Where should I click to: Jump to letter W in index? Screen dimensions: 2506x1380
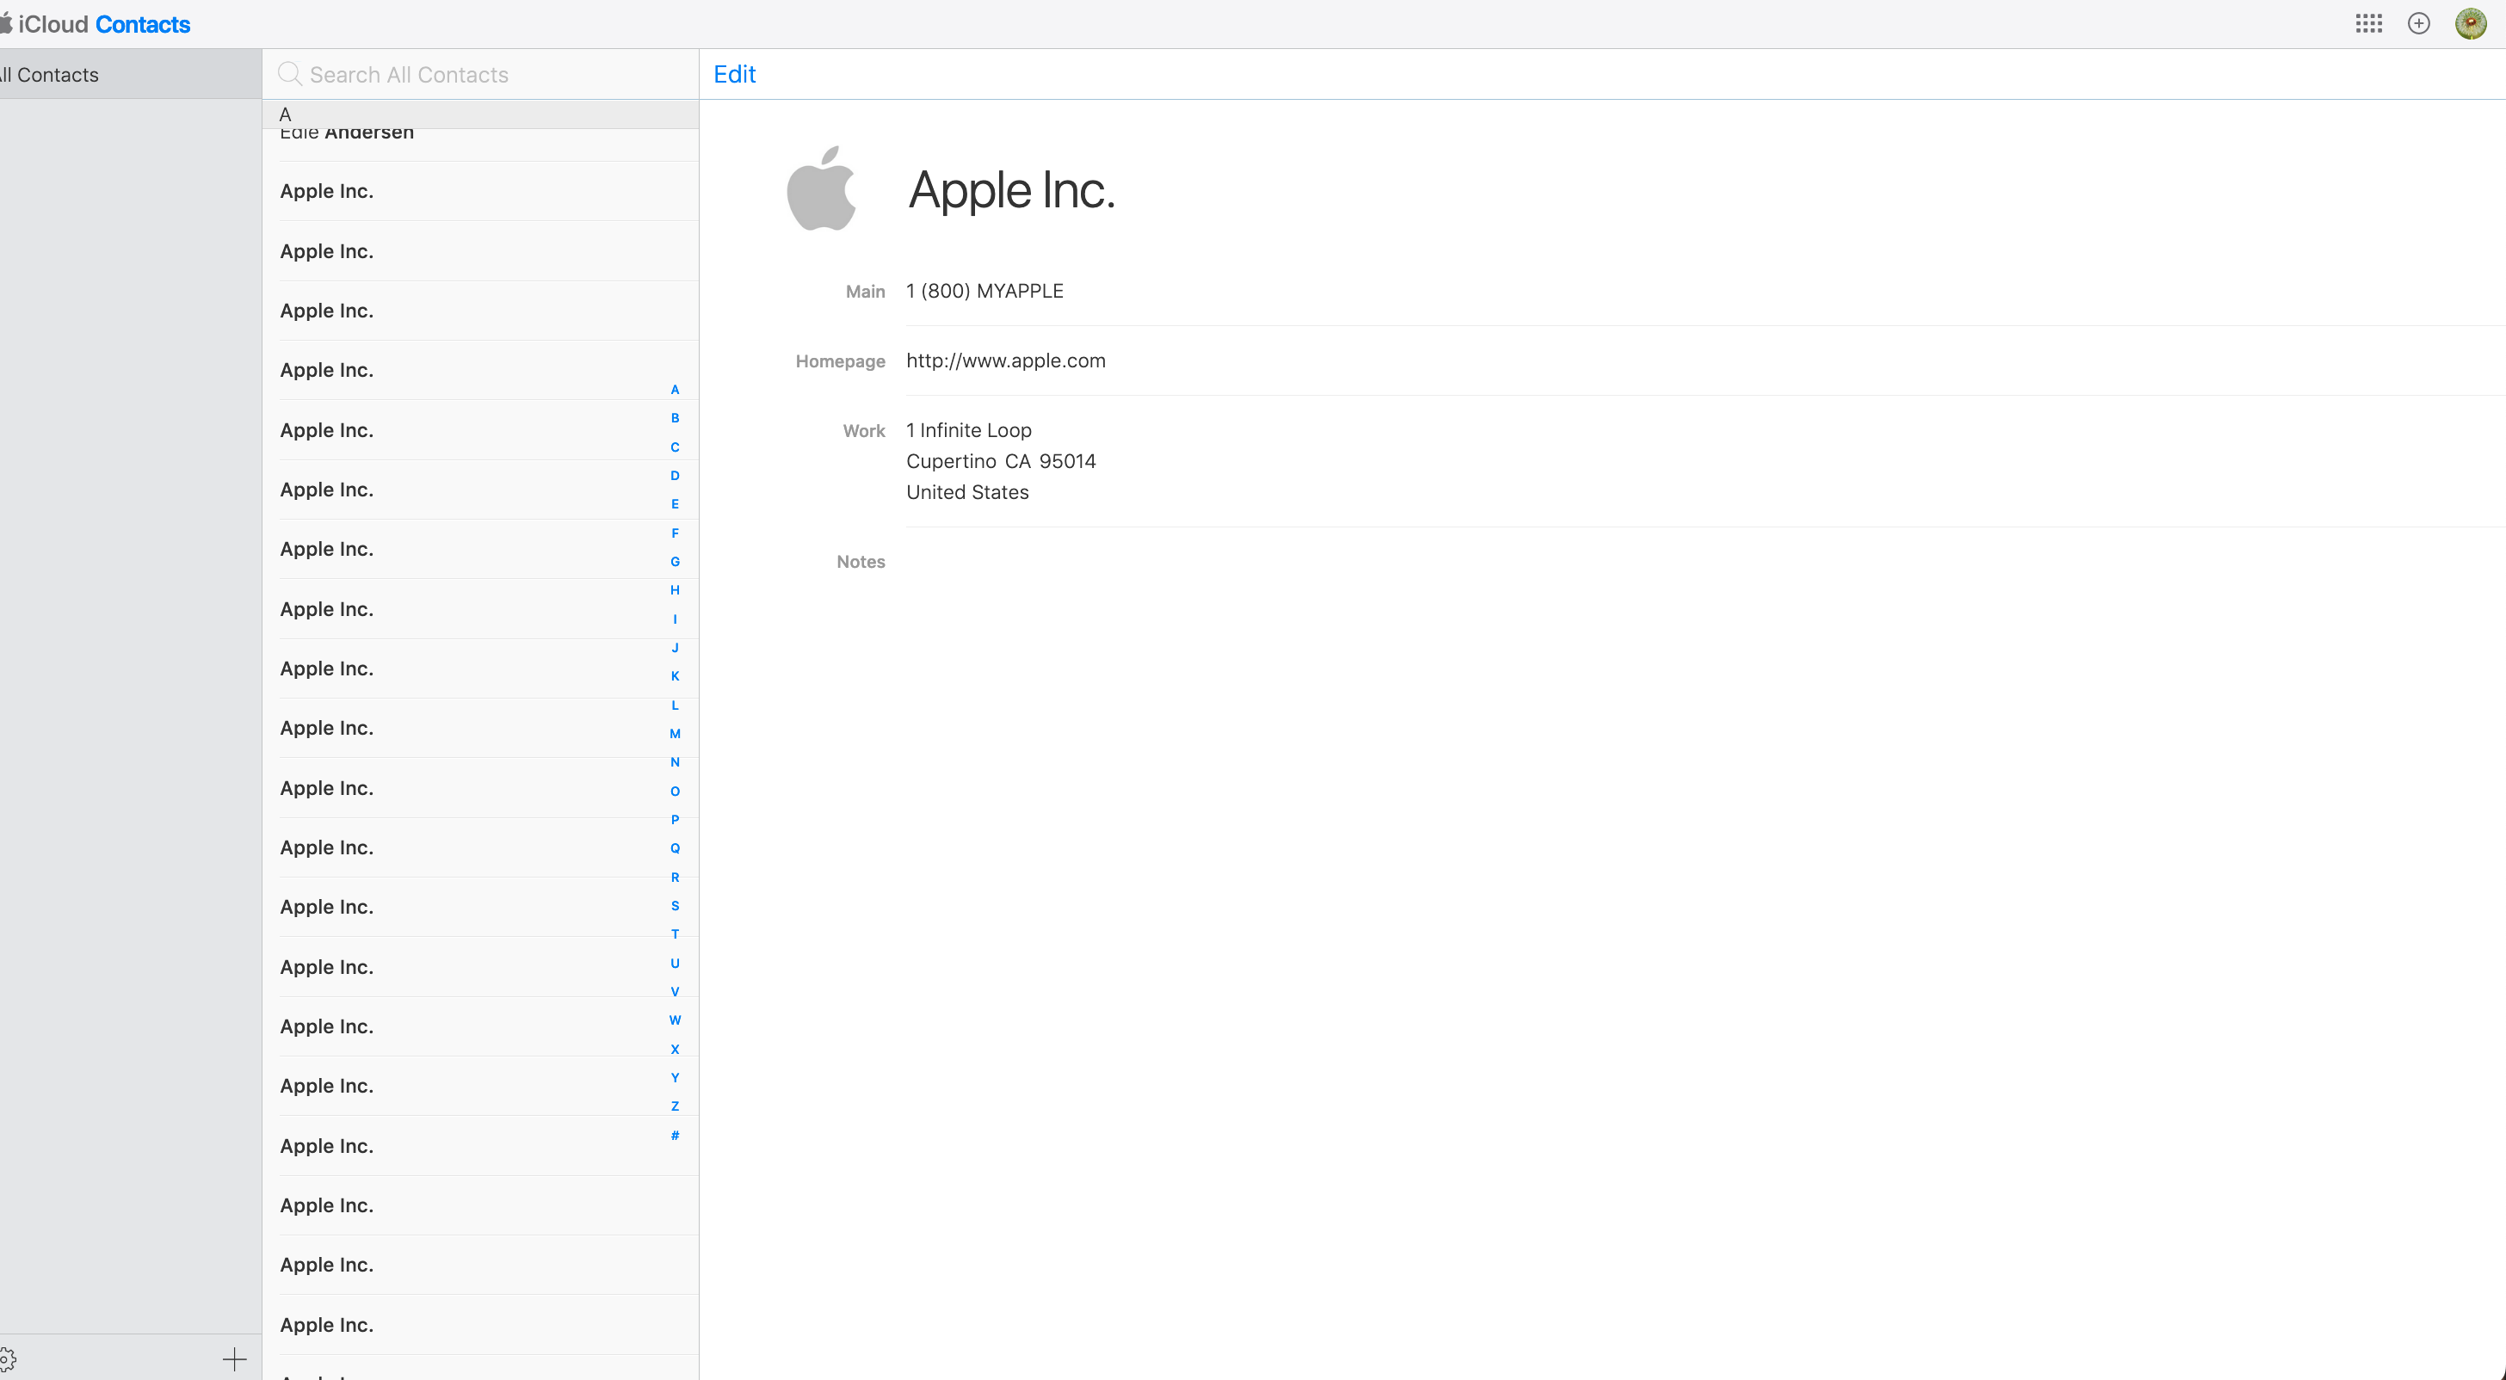coord(676,1020)
